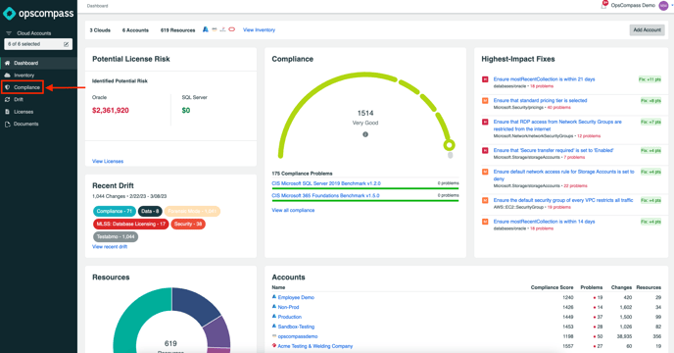Open the Non-Prod account
Image resolution: width=674 pixels, height=353 pixels.
pyautogui.click(x=288, y=307)
